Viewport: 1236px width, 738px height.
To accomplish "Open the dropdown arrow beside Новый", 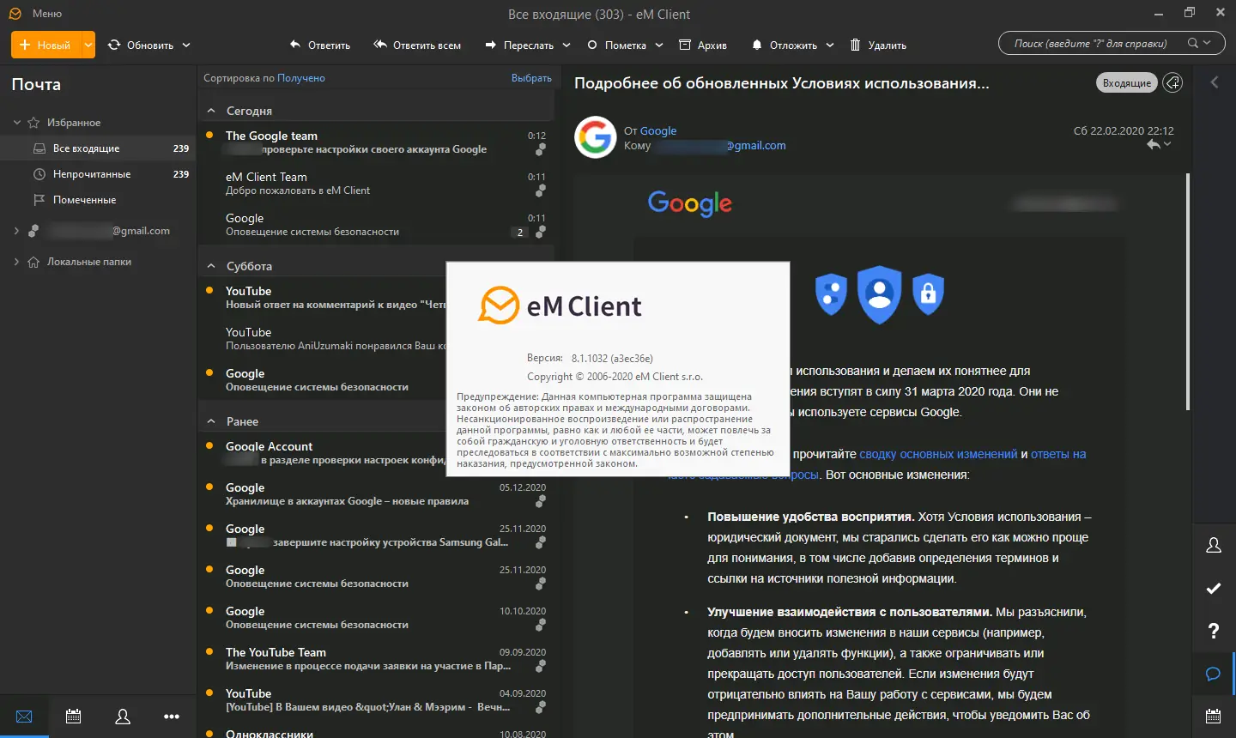I will (88, 45).
